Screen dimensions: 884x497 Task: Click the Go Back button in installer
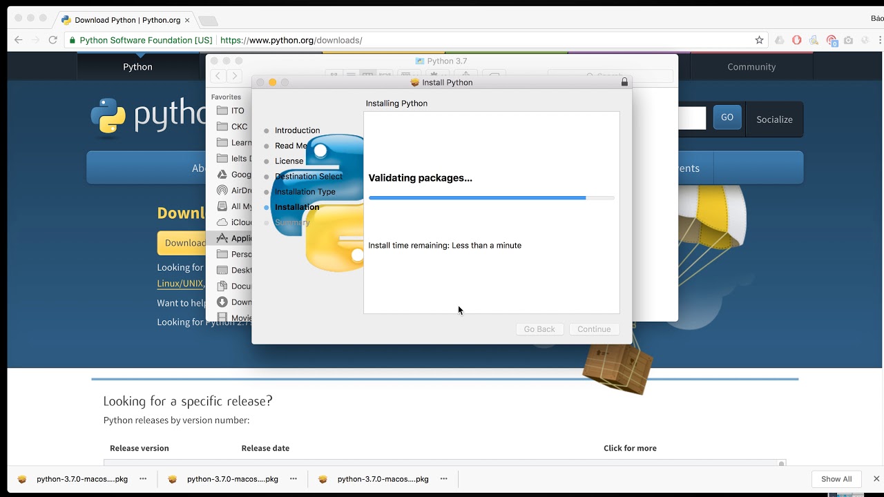(539, 329)
